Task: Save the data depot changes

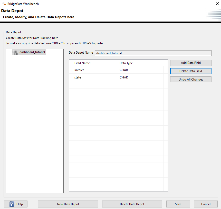Action: (178, 204)
